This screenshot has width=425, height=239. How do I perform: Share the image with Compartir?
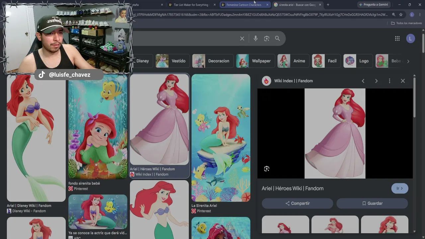[x=297, y=203]
